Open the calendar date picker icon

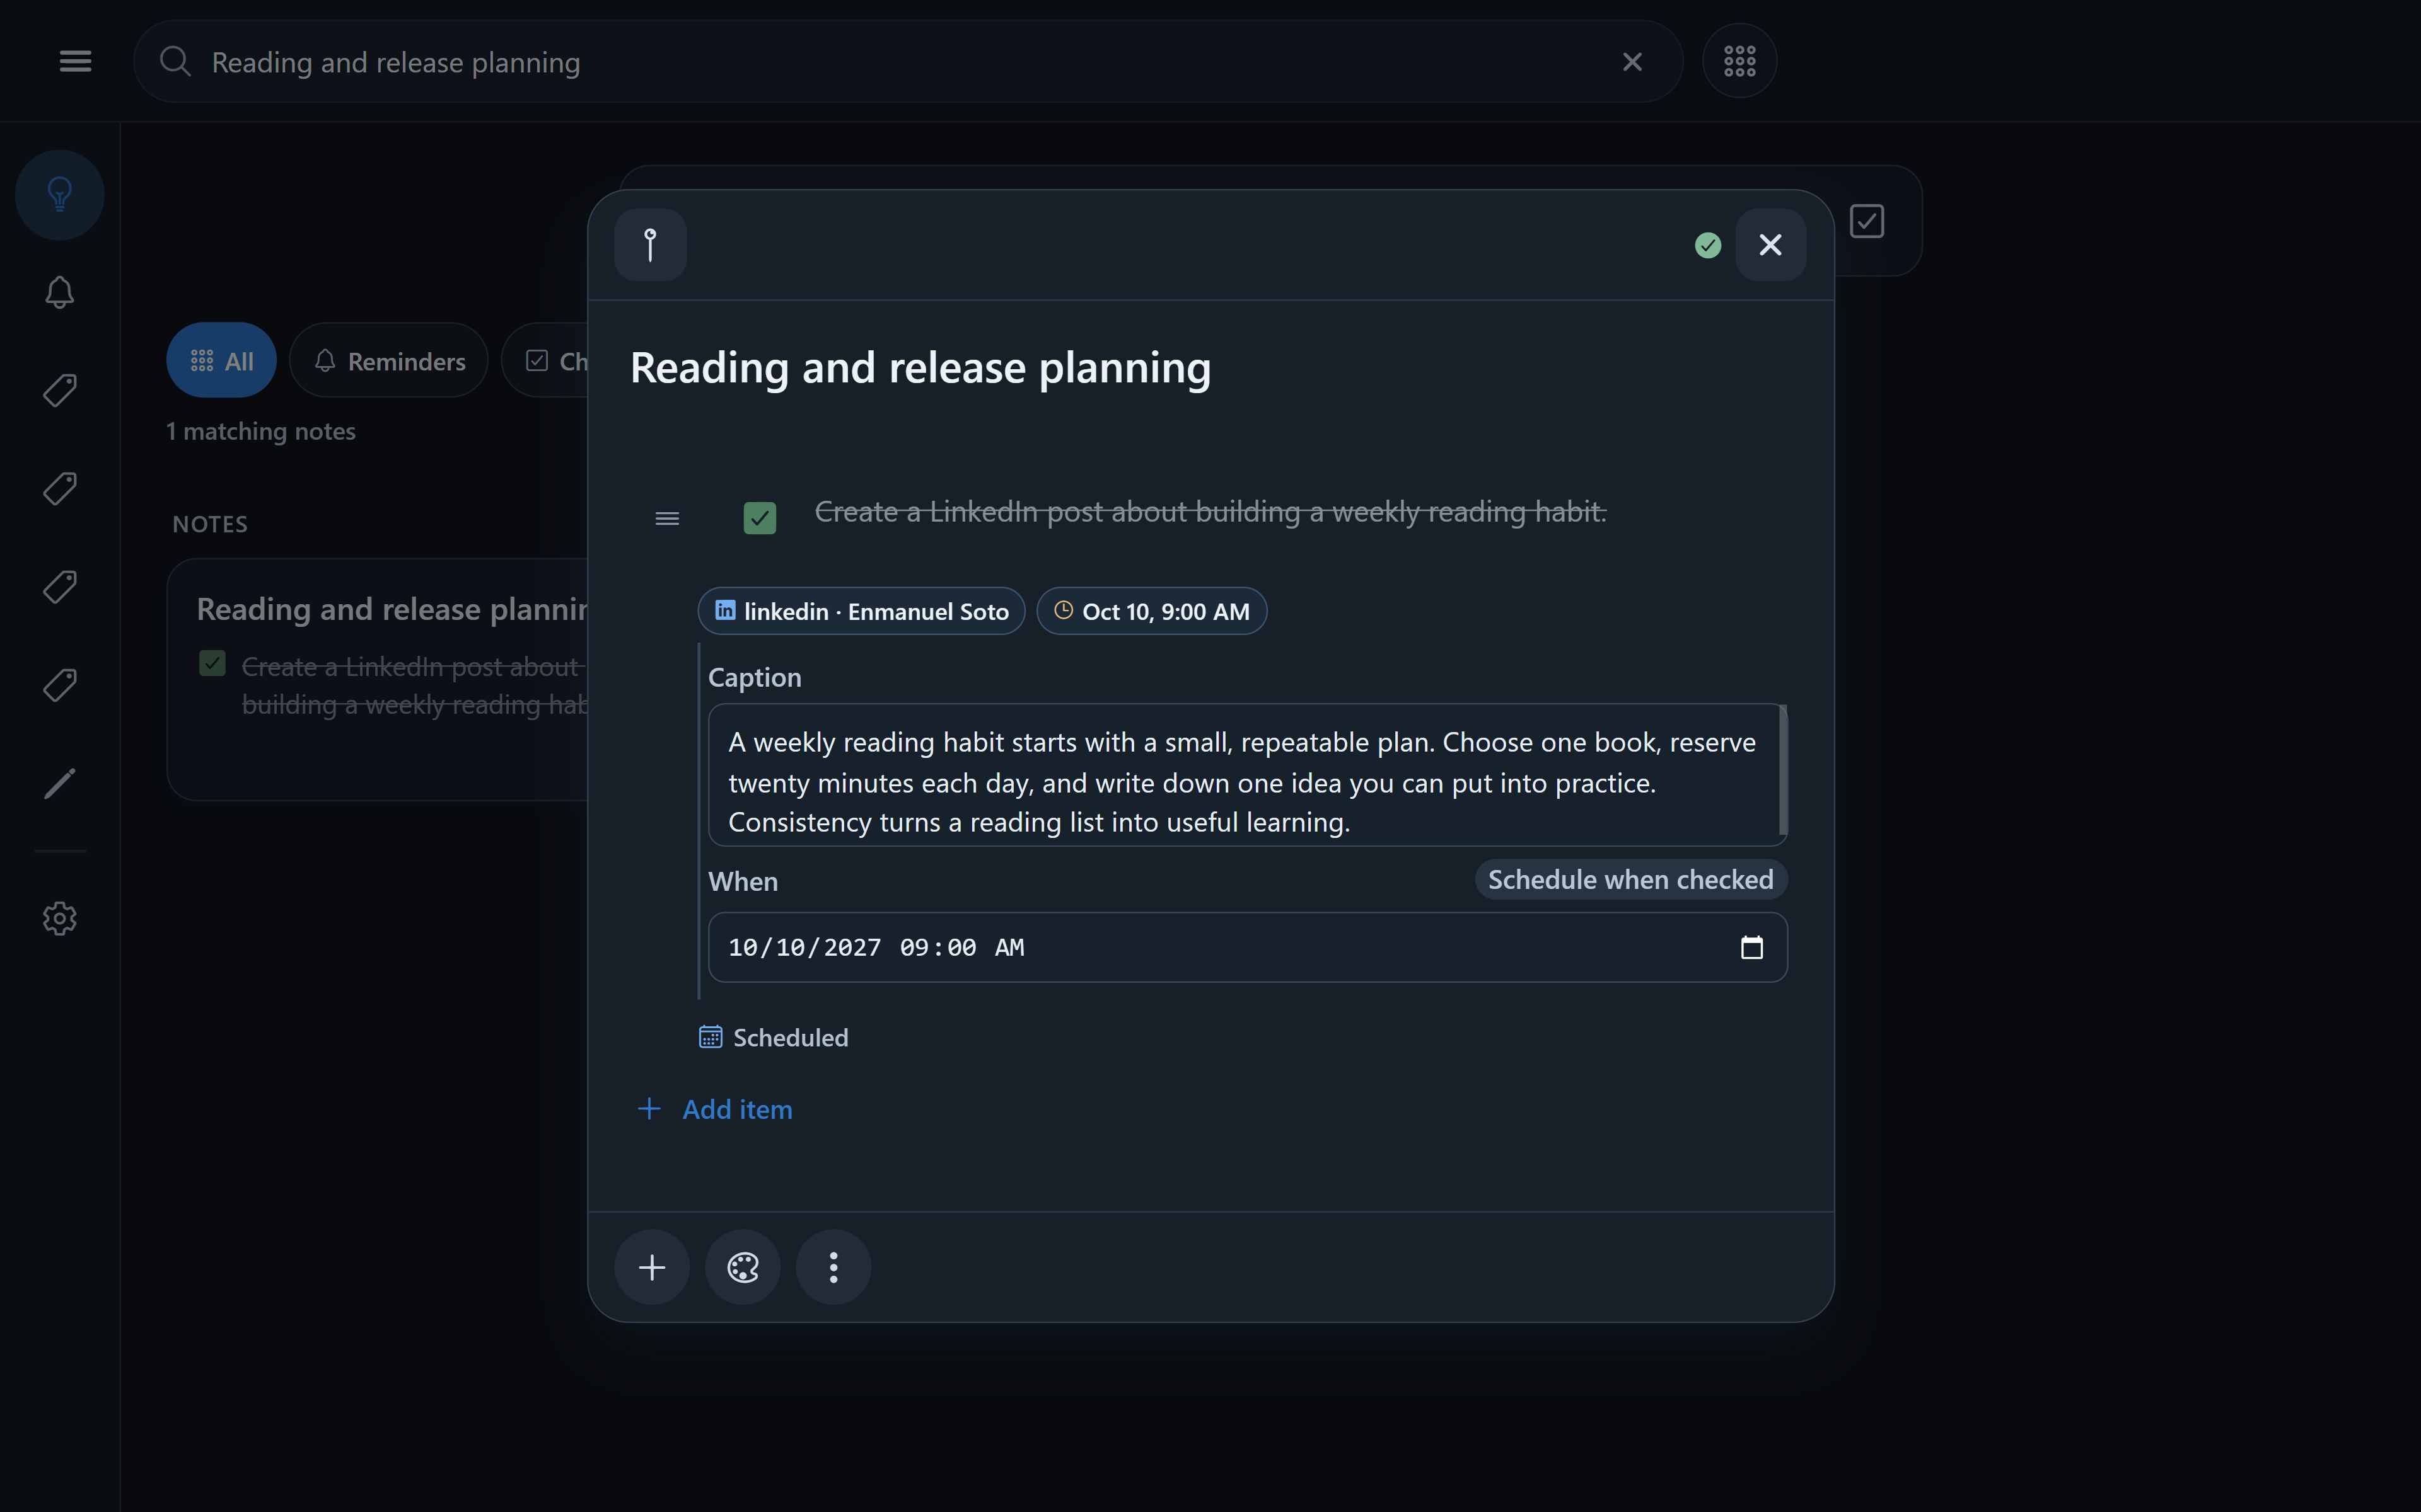pyautogui.click(x=1751, y=947)
